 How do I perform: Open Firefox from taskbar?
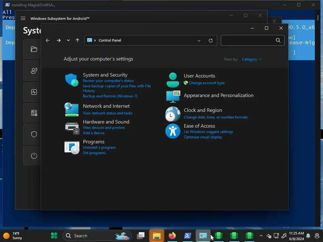(172, 236)
